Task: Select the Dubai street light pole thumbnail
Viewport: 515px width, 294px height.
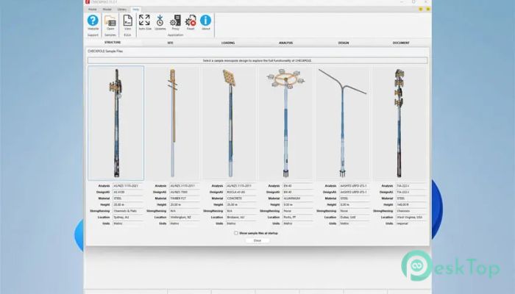Action: tap(344, 123)
